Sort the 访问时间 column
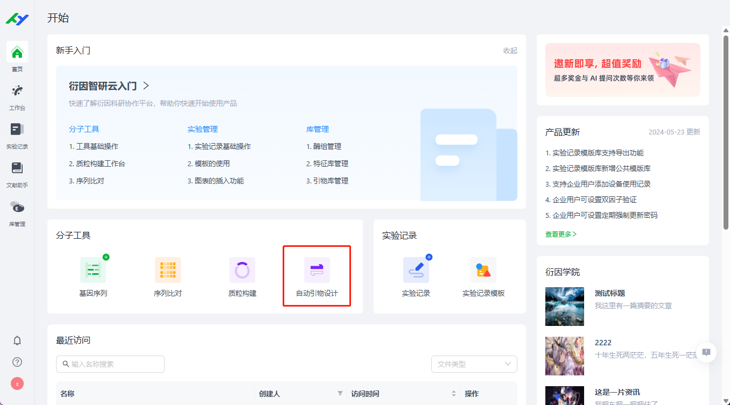 click(x=454, y=393)
